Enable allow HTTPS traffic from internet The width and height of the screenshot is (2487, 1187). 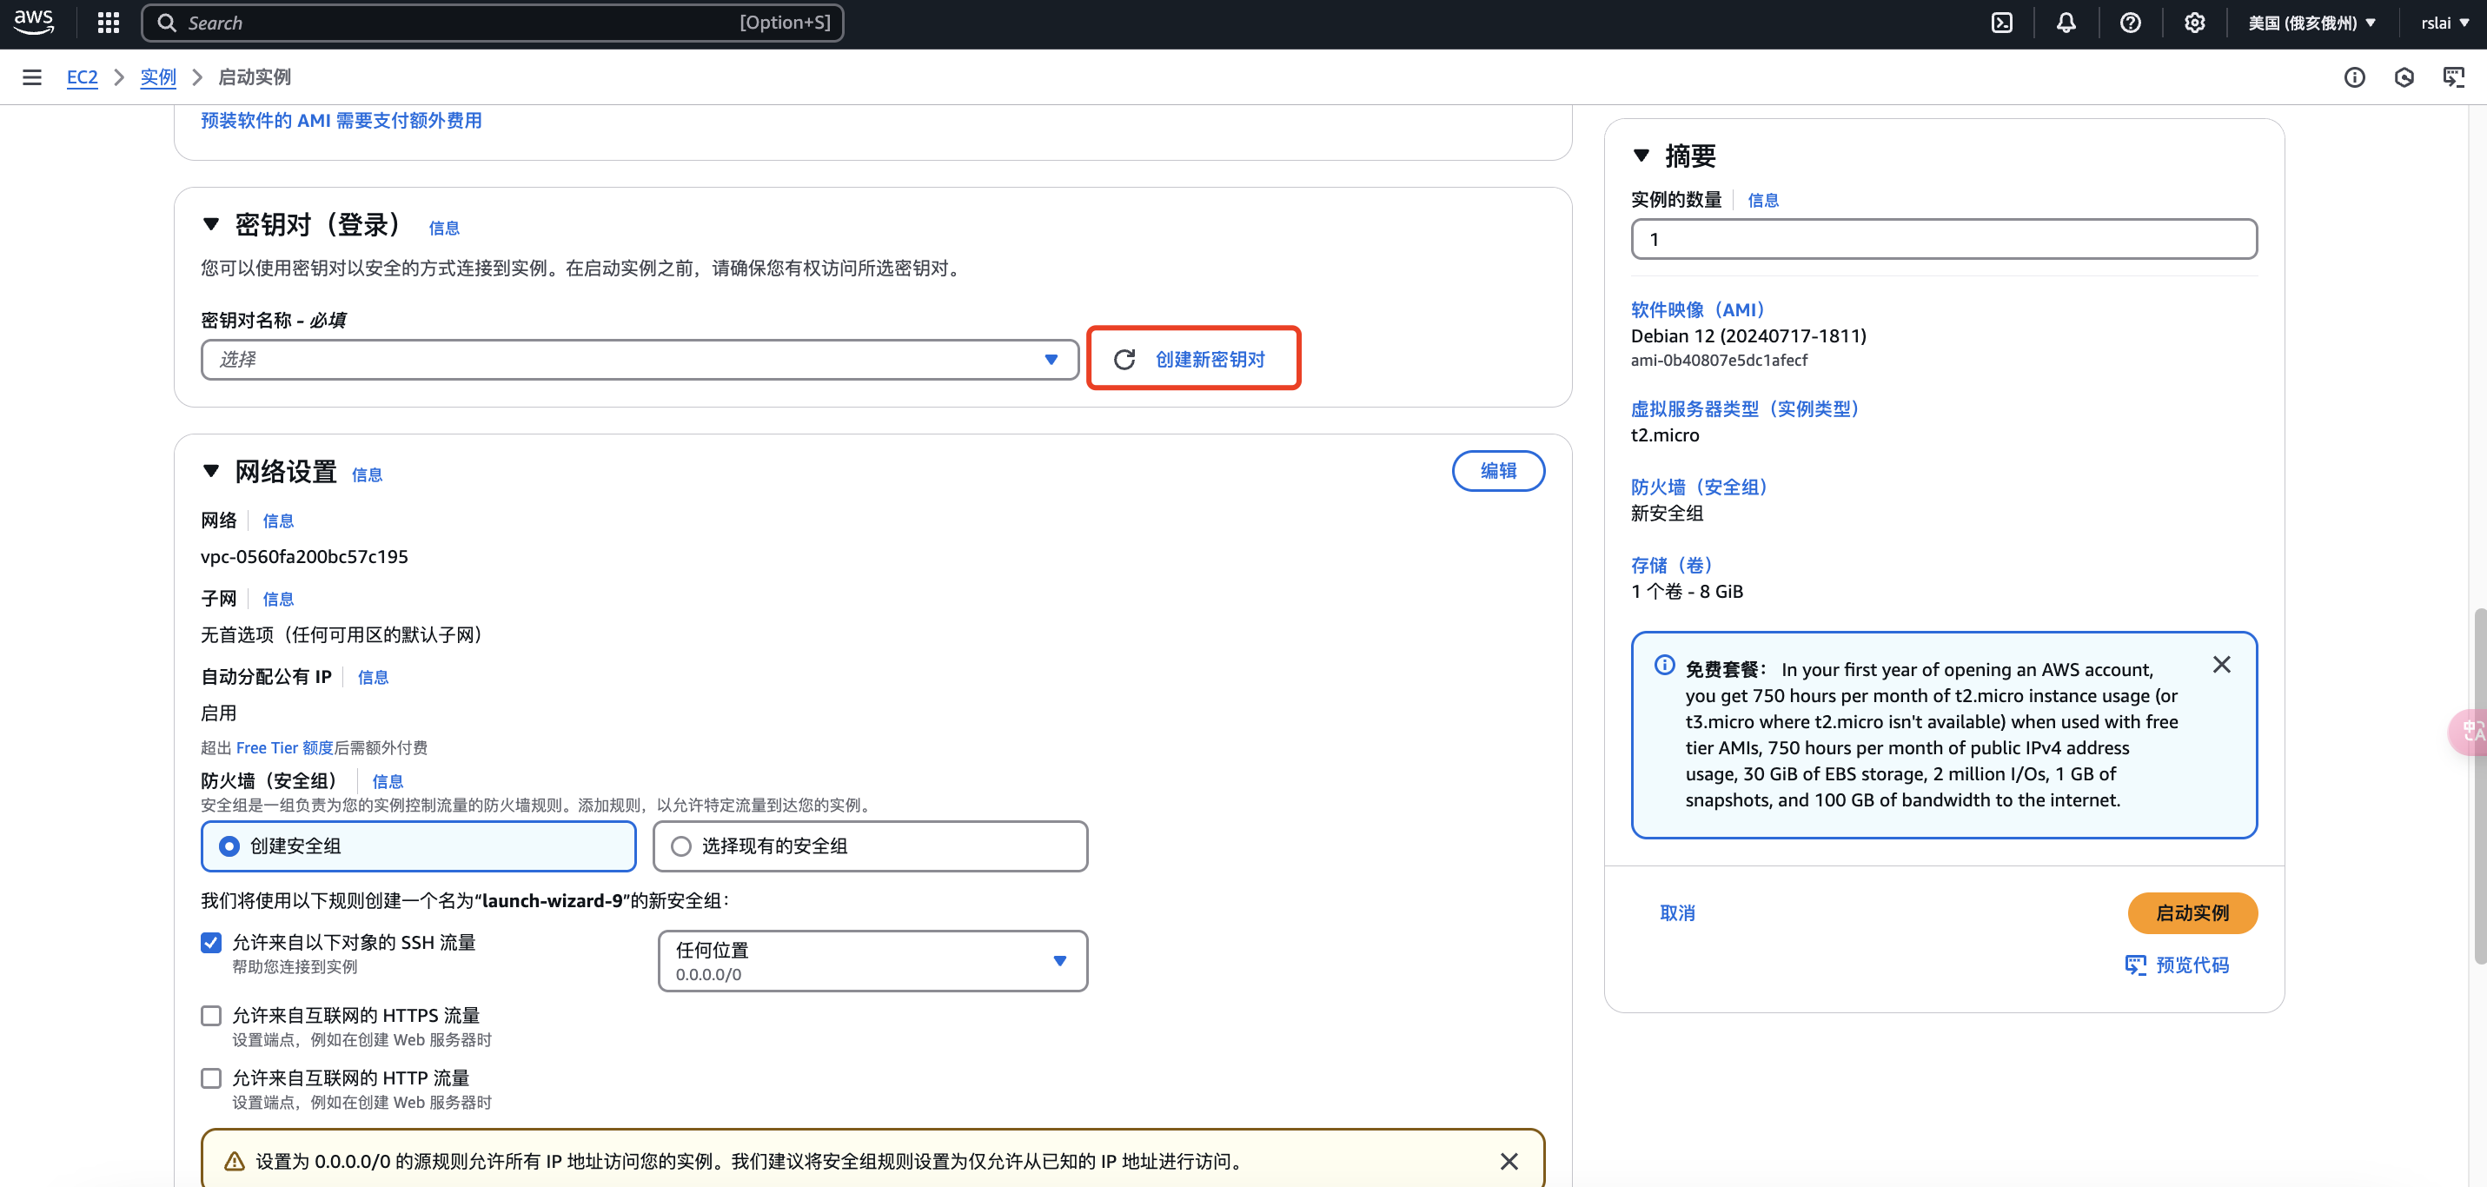point(210,1016)
